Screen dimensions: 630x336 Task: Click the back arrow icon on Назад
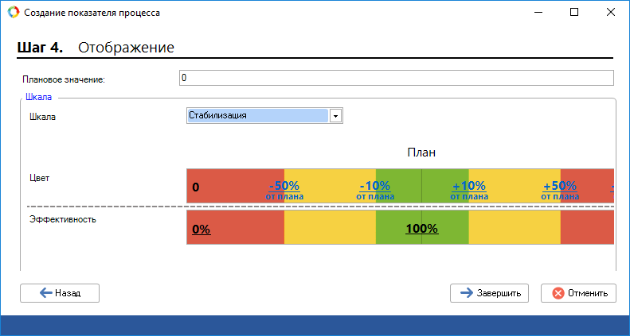pyautogui.click(x=46, y=293)
